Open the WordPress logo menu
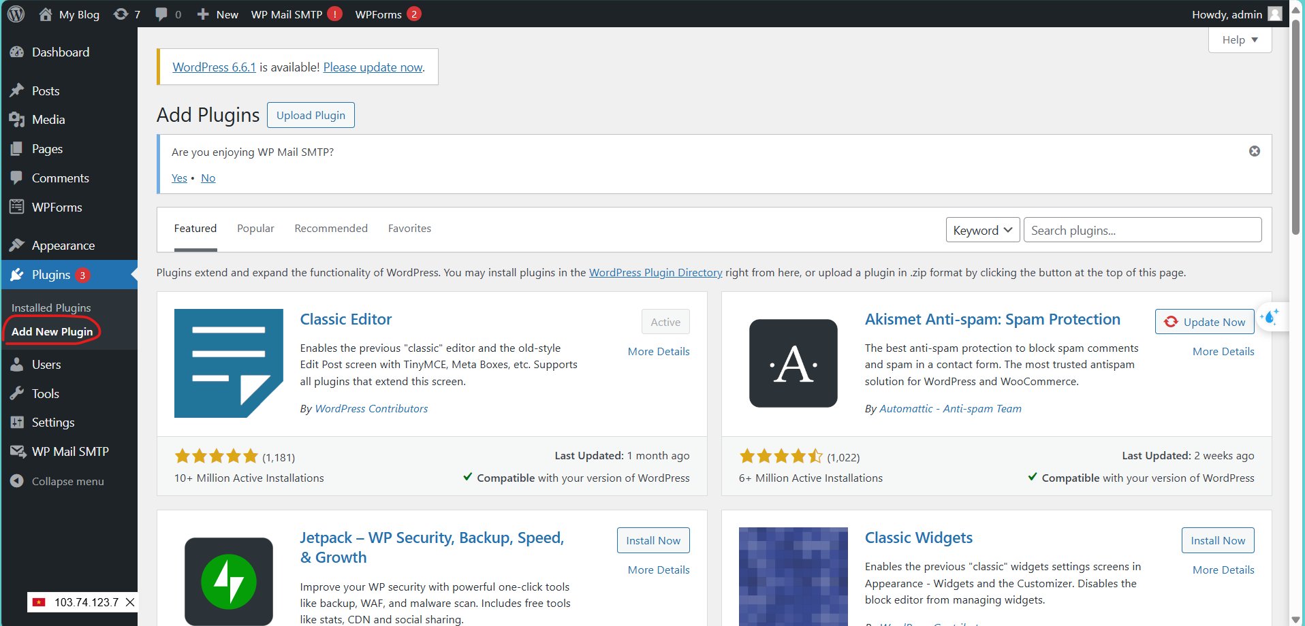1305x626 pixels. coord(16,14)
